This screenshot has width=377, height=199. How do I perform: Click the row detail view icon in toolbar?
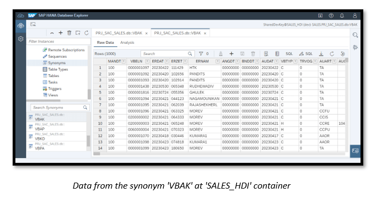[x=266, y=54]
